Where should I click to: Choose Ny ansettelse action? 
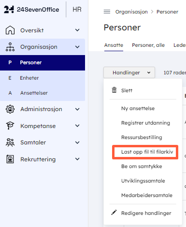(138, 108)
